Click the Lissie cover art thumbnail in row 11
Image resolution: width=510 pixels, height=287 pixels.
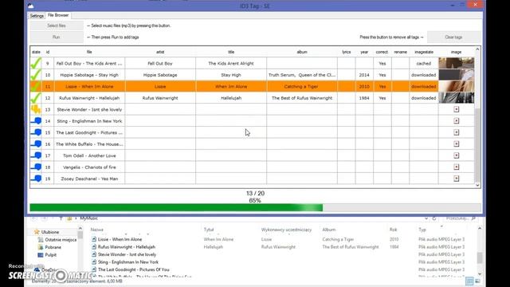coord(457,86)
